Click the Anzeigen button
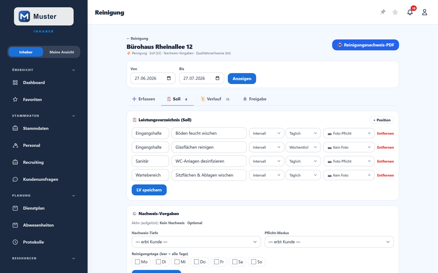The height and width of the screenshot is (273, 438). click(x=242, y=79)
